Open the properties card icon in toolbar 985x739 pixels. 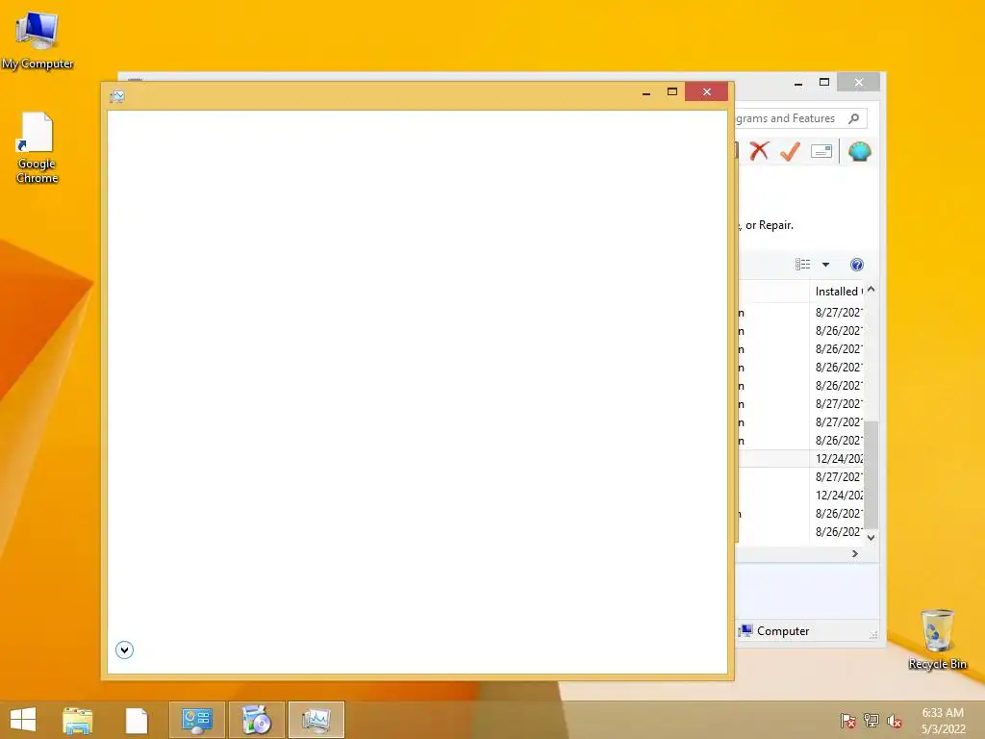click(x=821, y=151)
